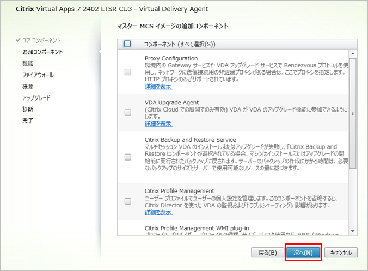Select Citrix Backup and Restore Service checkbox
This screenshot has width=368, height=271.
pos(127,157)
